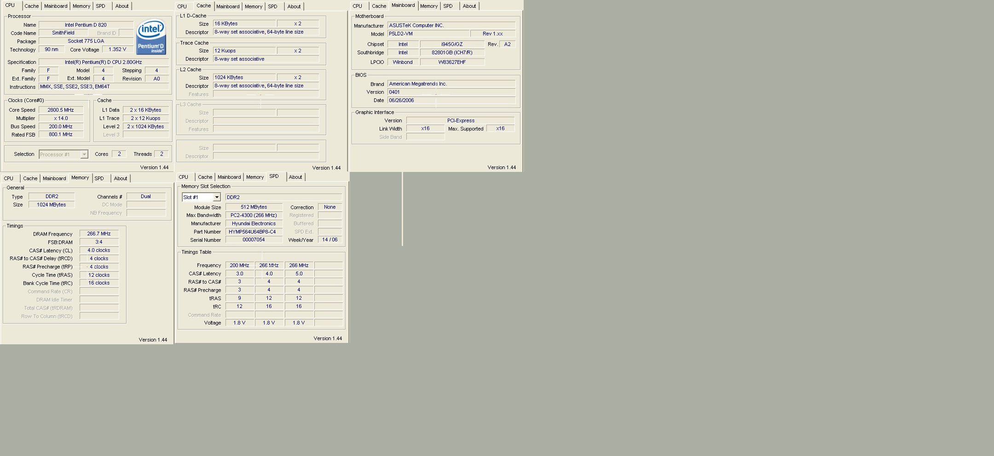The image size is (994, 456).
Task: Select the motherboard Model field P5LD2-VM
Action: click(x=428, y=34)
